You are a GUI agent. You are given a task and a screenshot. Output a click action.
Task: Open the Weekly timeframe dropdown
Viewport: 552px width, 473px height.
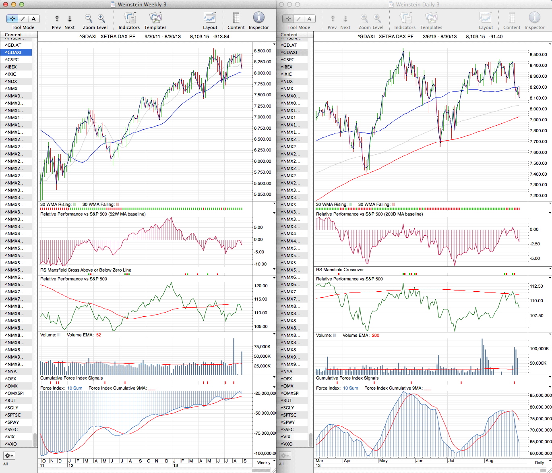[x=266, y=463]
